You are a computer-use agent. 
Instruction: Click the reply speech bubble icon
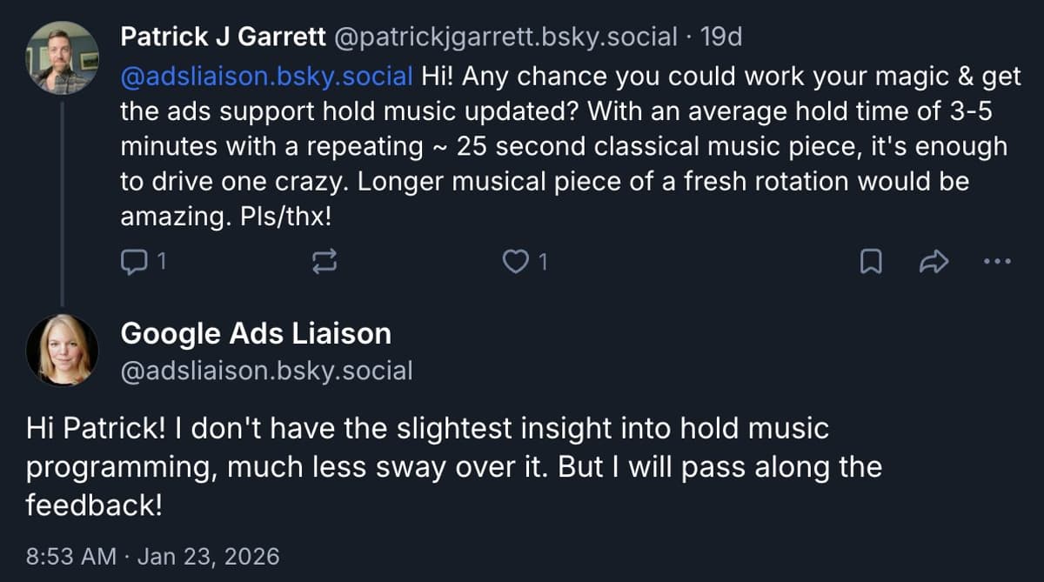(x=131, y=262)
